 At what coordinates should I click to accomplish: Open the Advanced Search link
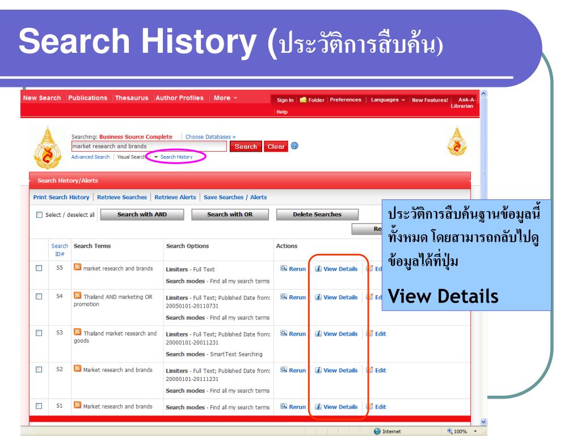(90, 157)
